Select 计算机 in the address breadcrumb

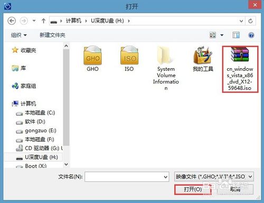(x=73, y=21)
